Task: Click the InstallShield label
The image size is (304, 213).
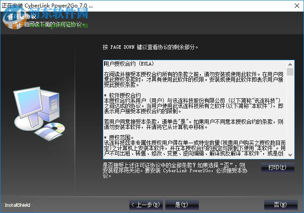Action: pos(18,205)
